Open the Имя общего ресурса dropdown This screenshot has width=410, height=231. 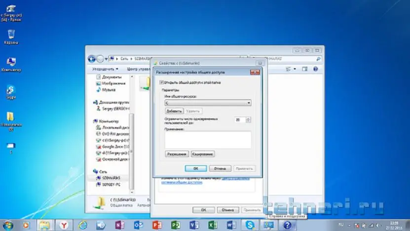coord(208,103)
